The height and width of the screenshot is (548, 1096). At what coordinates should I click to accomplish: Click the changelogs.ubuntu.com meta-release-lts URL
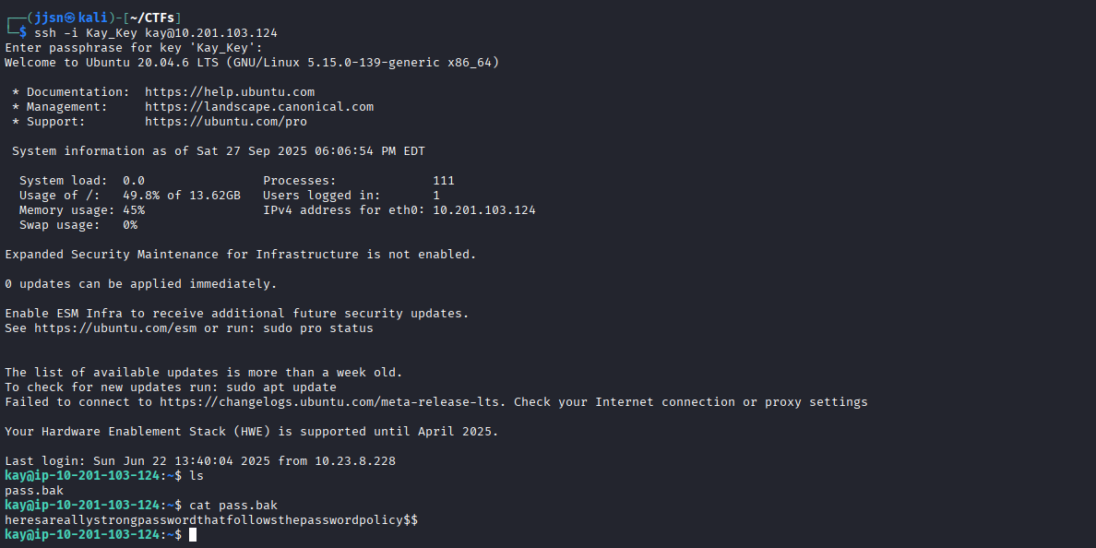point(333,402)
